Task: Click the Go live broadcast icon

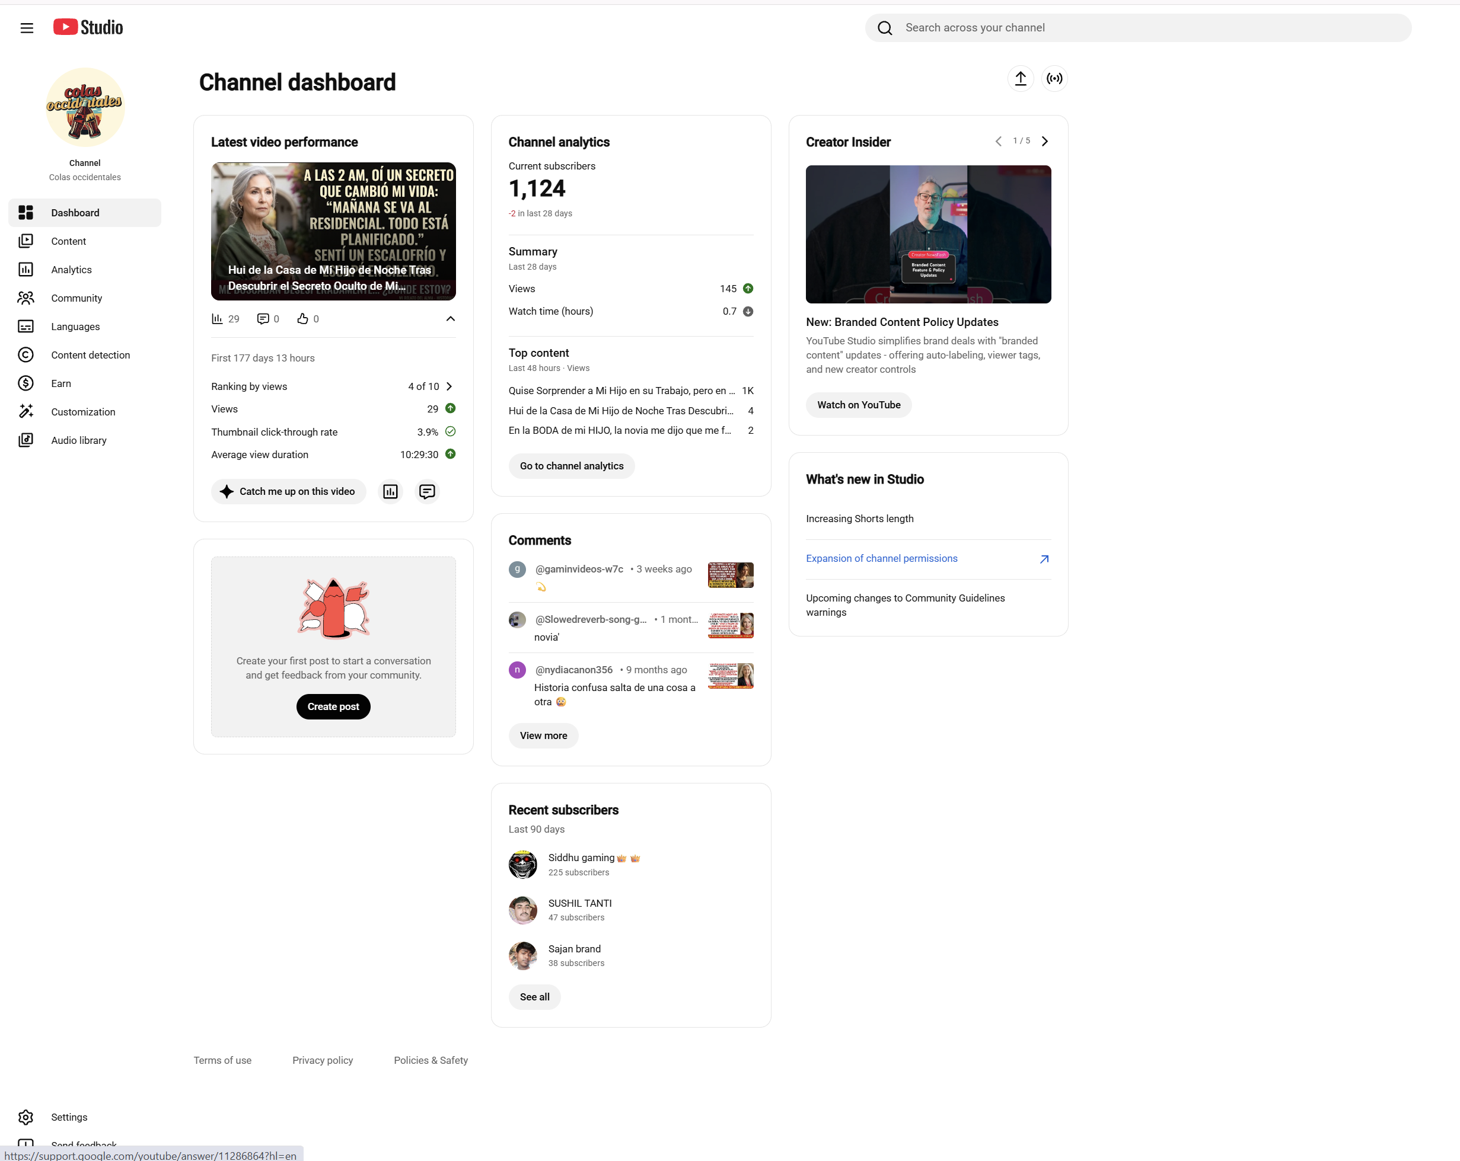Action: tap(1054, 78)
